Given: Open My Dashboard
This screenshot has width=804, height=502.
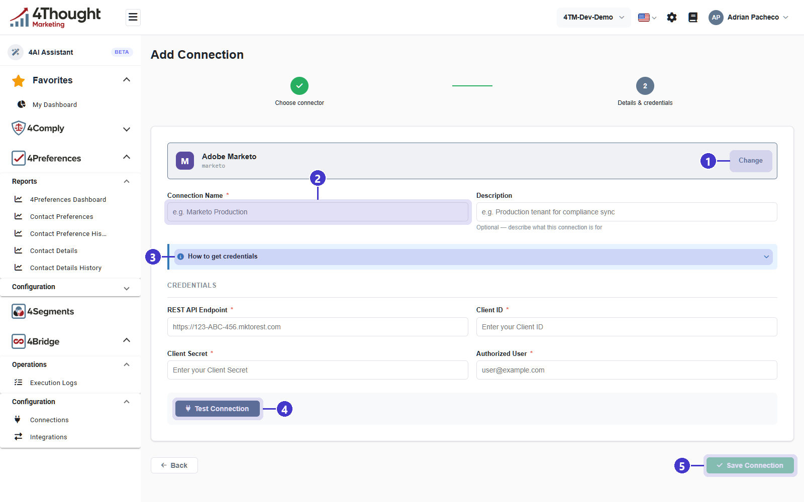Looking at the screenshot, I should [x=55, y=105].
